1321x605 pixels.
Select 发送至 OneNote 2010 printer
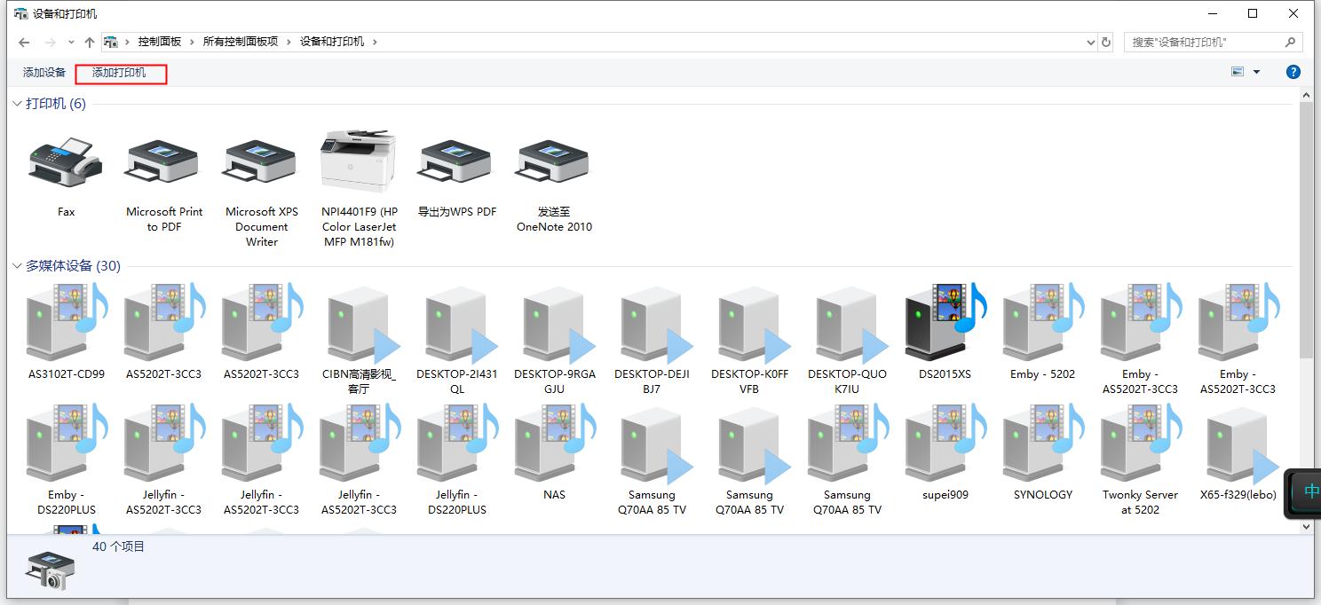[x=554, y=163]
